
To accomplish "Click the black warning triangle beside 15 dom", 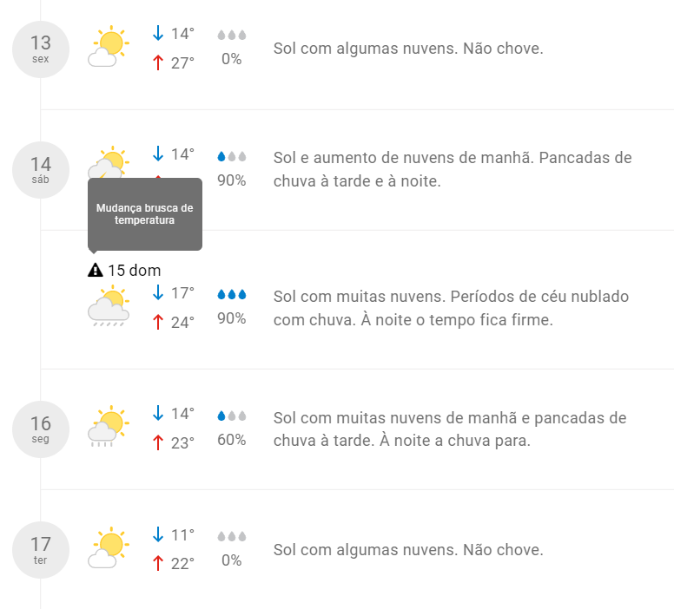I will [95, 270].
